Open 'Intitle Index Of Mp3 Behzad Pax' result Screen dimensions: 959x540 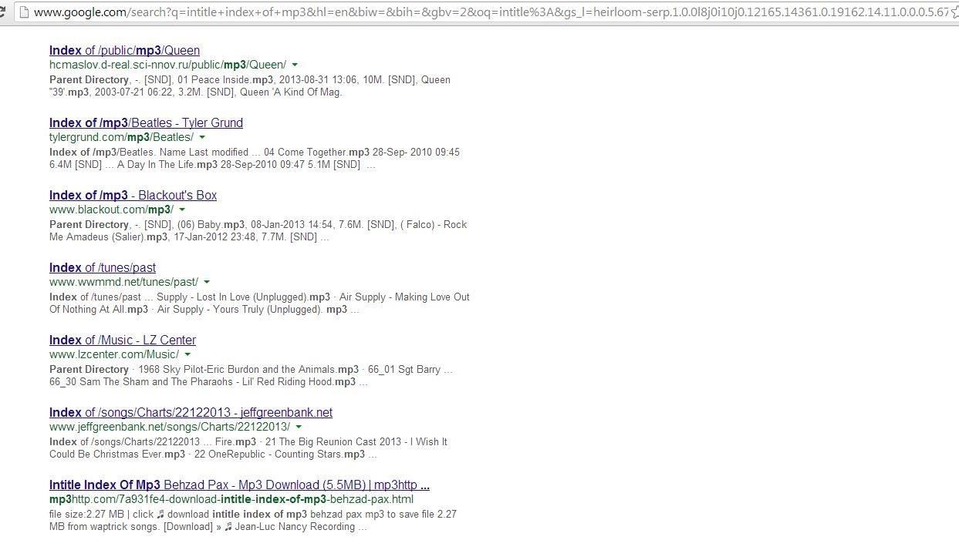coord(239,485)
